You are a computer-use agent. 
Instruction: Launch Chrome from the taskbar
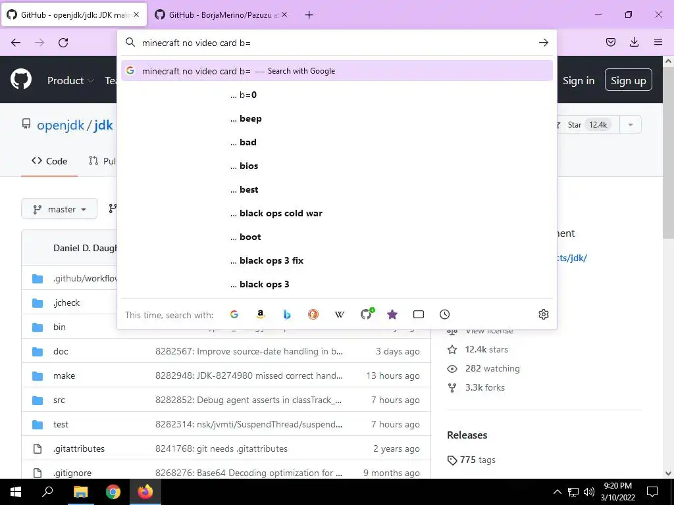tap(113, 492)
